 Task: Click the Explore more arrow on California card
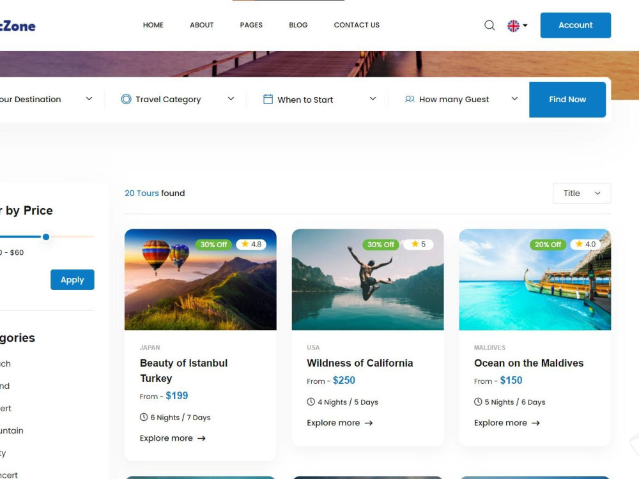pyautogui.click(x=369, y=423)
